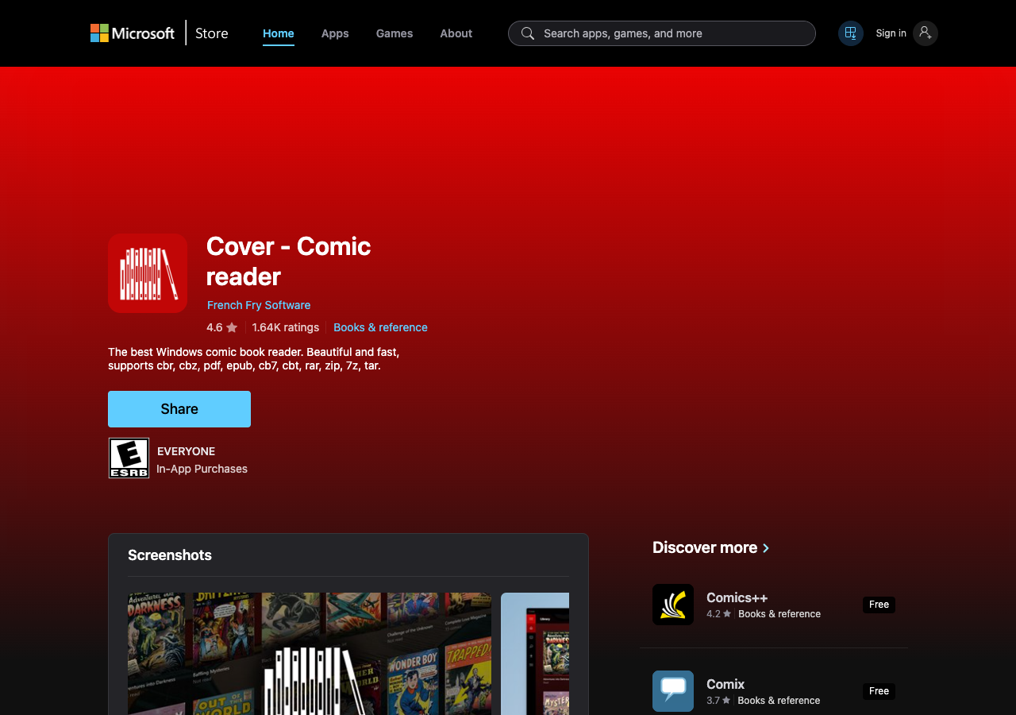1016x715 pixels.
Task: Click the Cover app red icon
Action: [148, 273]
